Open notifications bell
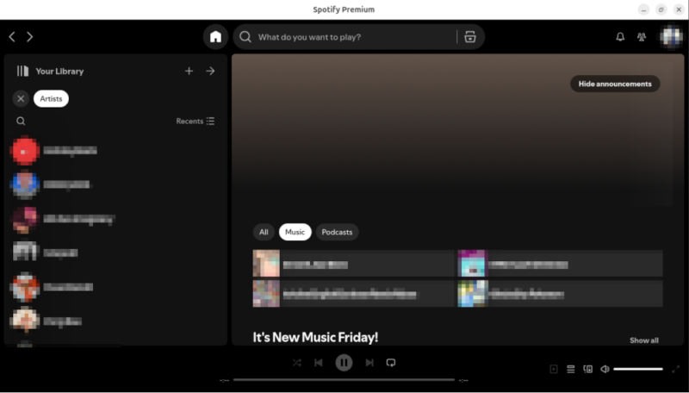689x393 pixels. [x=620, y=37]
